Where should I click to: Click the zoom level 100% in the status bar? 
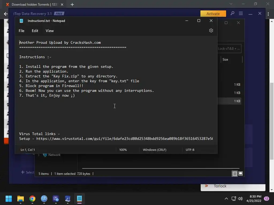click(123, 150)
